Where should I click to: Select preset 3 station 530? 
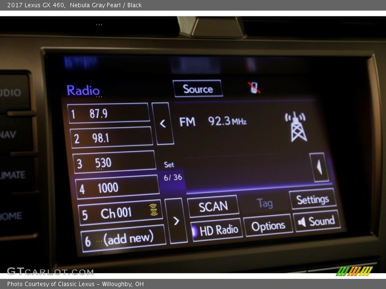[114, 162]
